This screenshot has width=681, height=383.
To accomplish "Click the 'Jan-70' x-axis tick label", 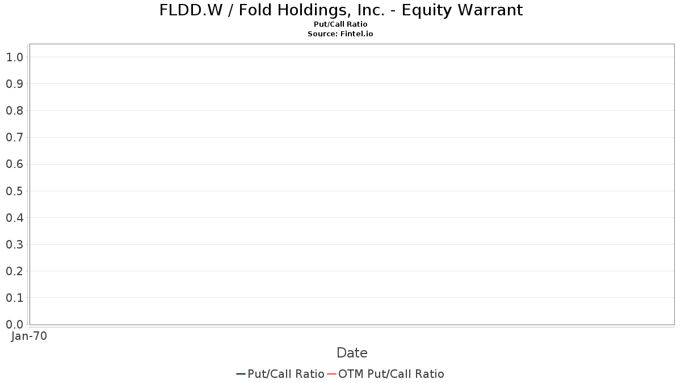I will [29, 336].
